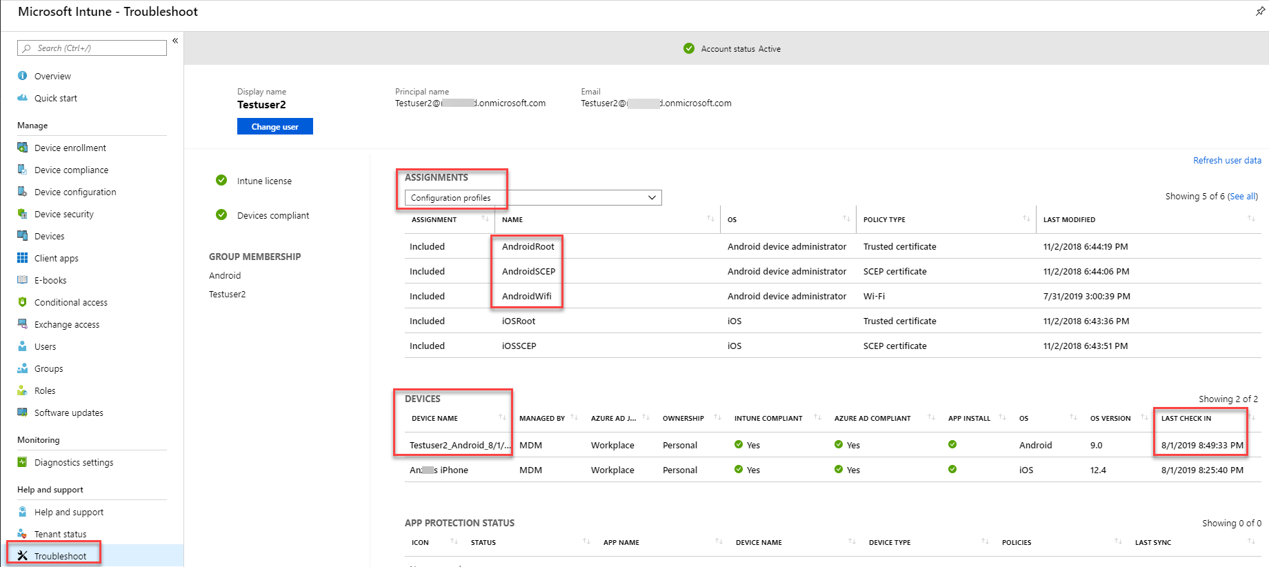This screenshot has height=567, width=1269.
Task: Select the iPhone device row
Action: [x=832, y=470]
